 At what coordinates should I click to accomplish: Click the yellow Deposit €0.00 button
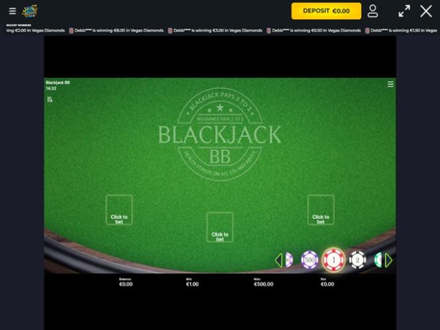(326, 11)
